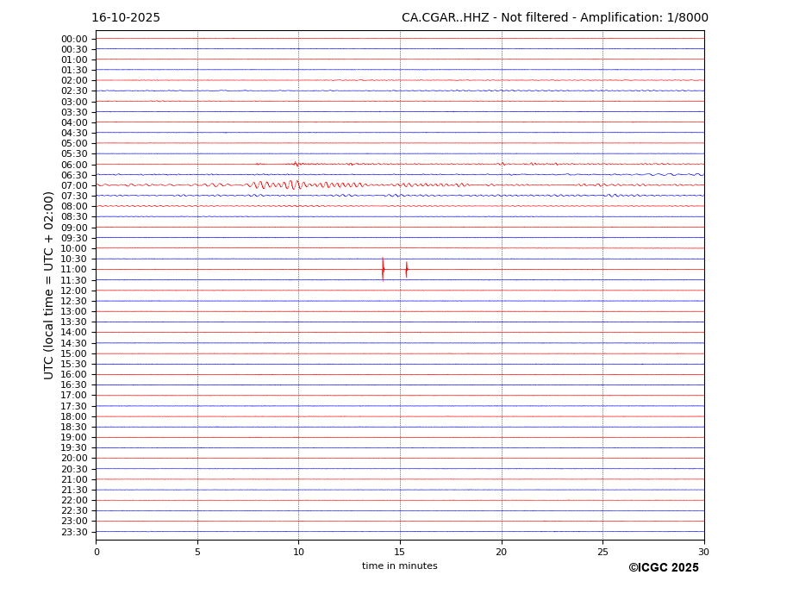Click the 18:00 time row label
Screen dimensions: 799x600
[x=74, y=416]
